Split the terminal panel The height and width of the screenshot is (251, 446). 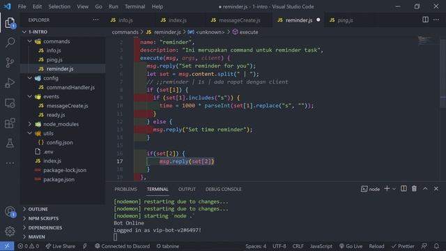[403, 189]
